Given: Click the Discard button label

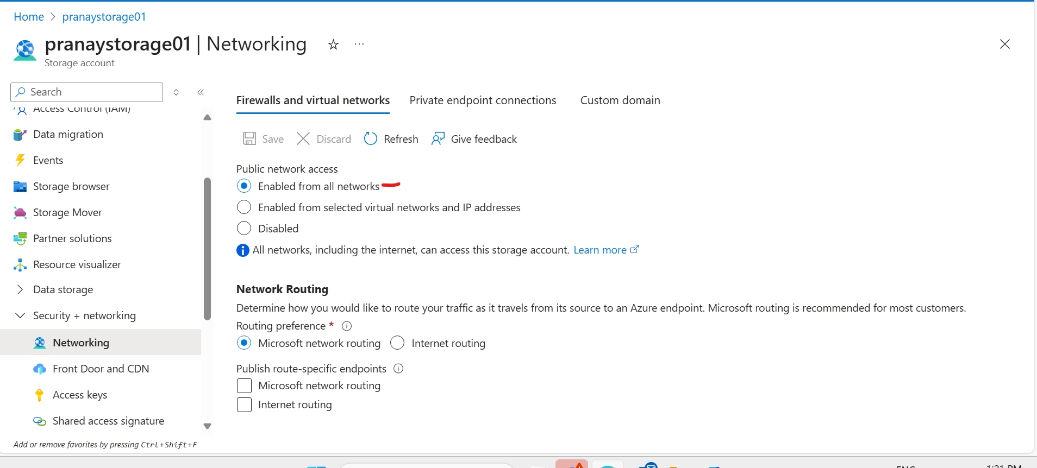Looking at the screenshot, I should click(334, 140).
